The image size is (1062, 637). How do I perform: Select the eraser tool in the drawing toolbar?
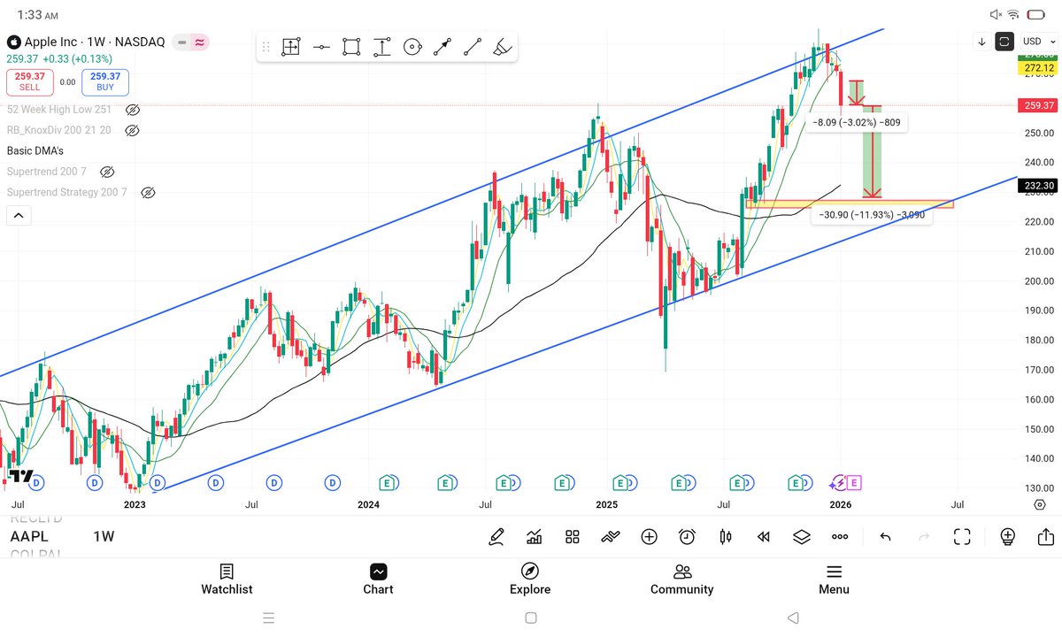click(x=502, y=46)
